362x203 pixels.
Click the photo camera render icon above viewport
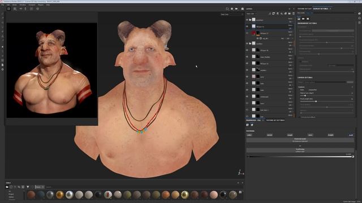243,9
